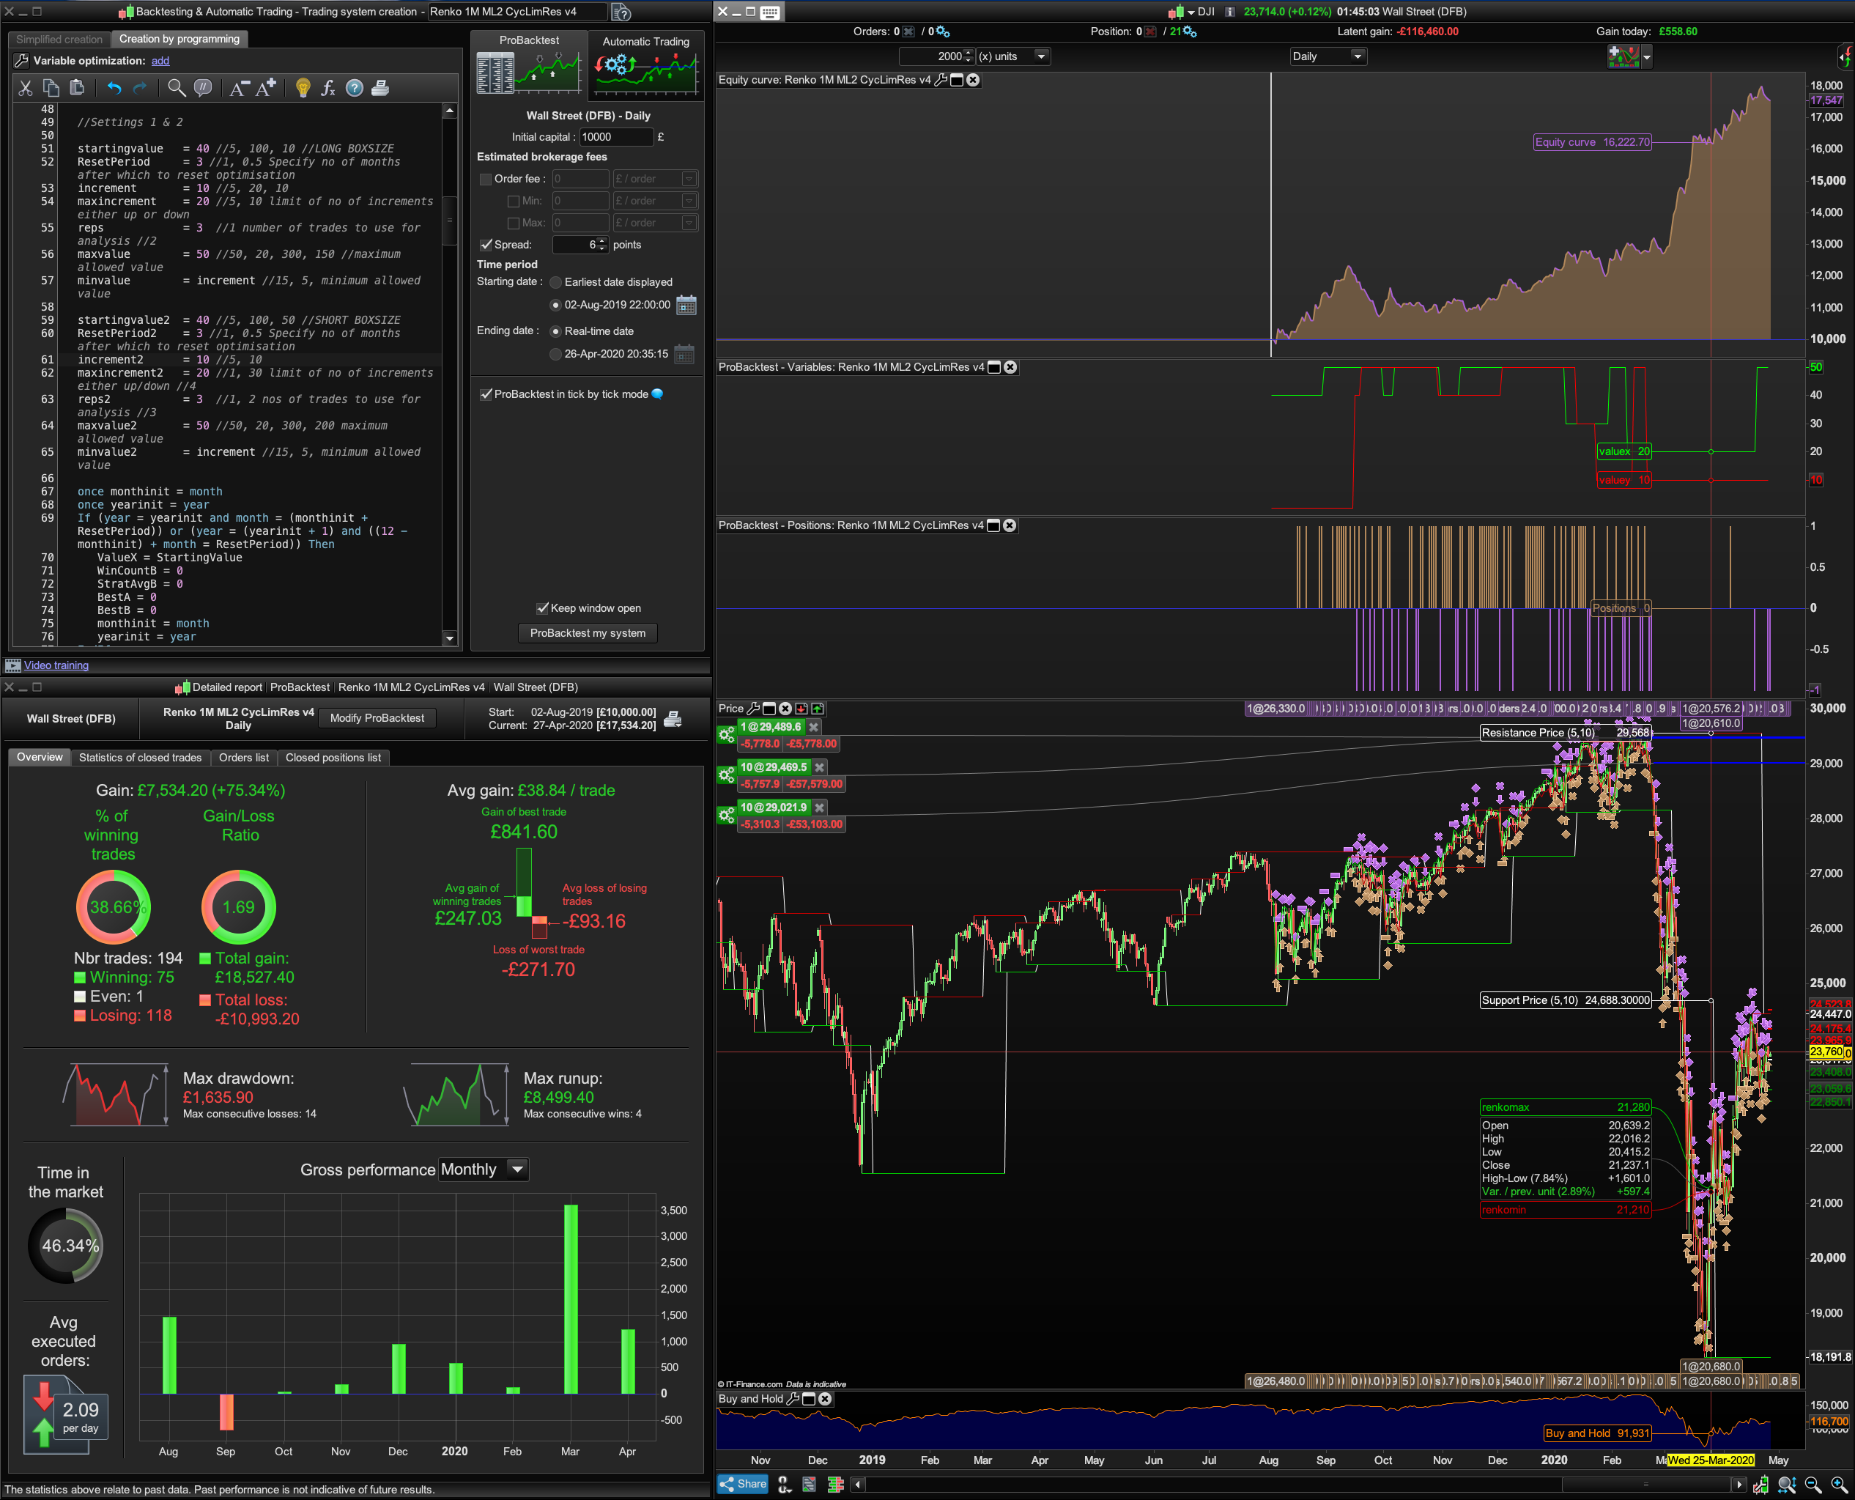Select Earliest date displayed radio option
1855x1500 pixels.
tap(555, 283)
